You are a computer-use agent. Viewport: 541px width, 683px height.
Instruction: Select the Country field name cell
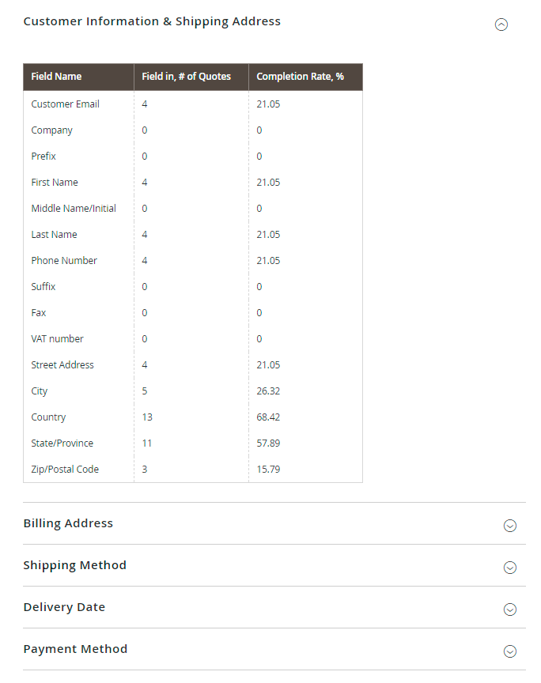point(48,417)
